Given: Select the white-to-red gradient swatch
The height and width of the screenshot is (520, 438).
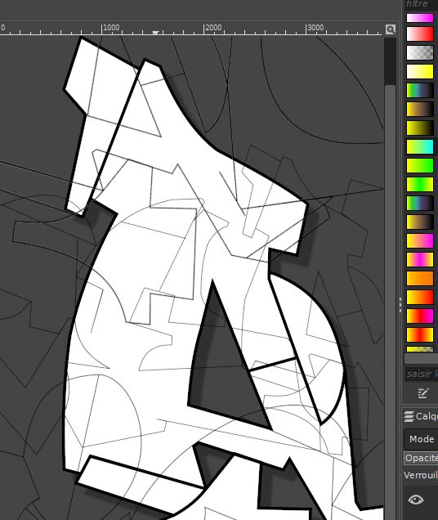Looking at the screenshot, I should (420, 34).
